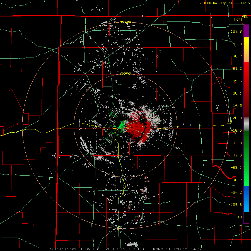Click the 30.1 legend value
The width and height of the screenshot is (251, 251).
[237, 93]
